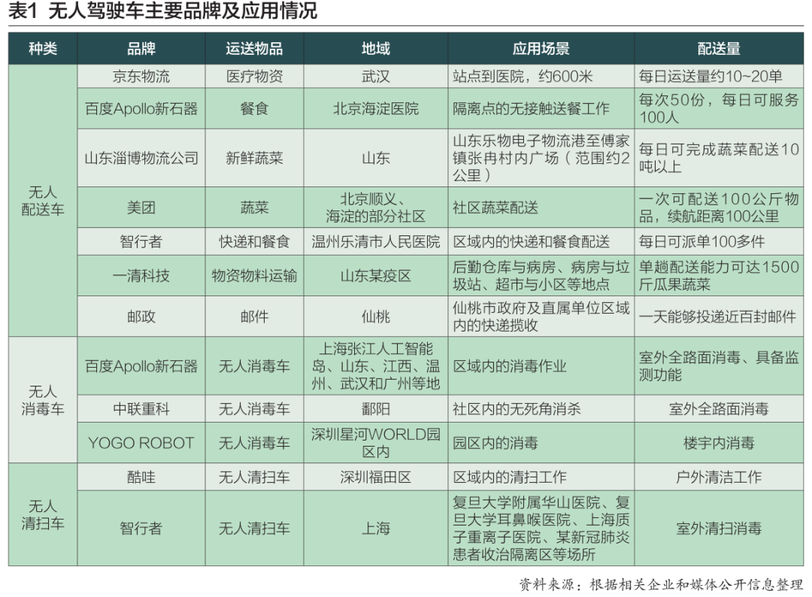Click the 配送量 column header
Screen dimensions: 812x597
pyautogui.click(x=718, y=49)
